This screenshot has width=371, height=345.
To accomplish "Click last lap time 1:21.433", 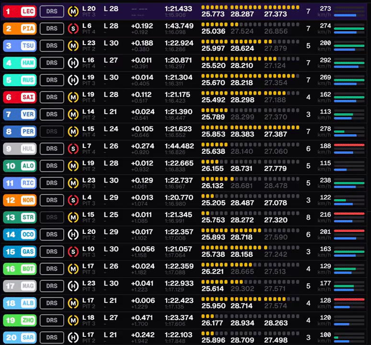I will click(178, 9).
